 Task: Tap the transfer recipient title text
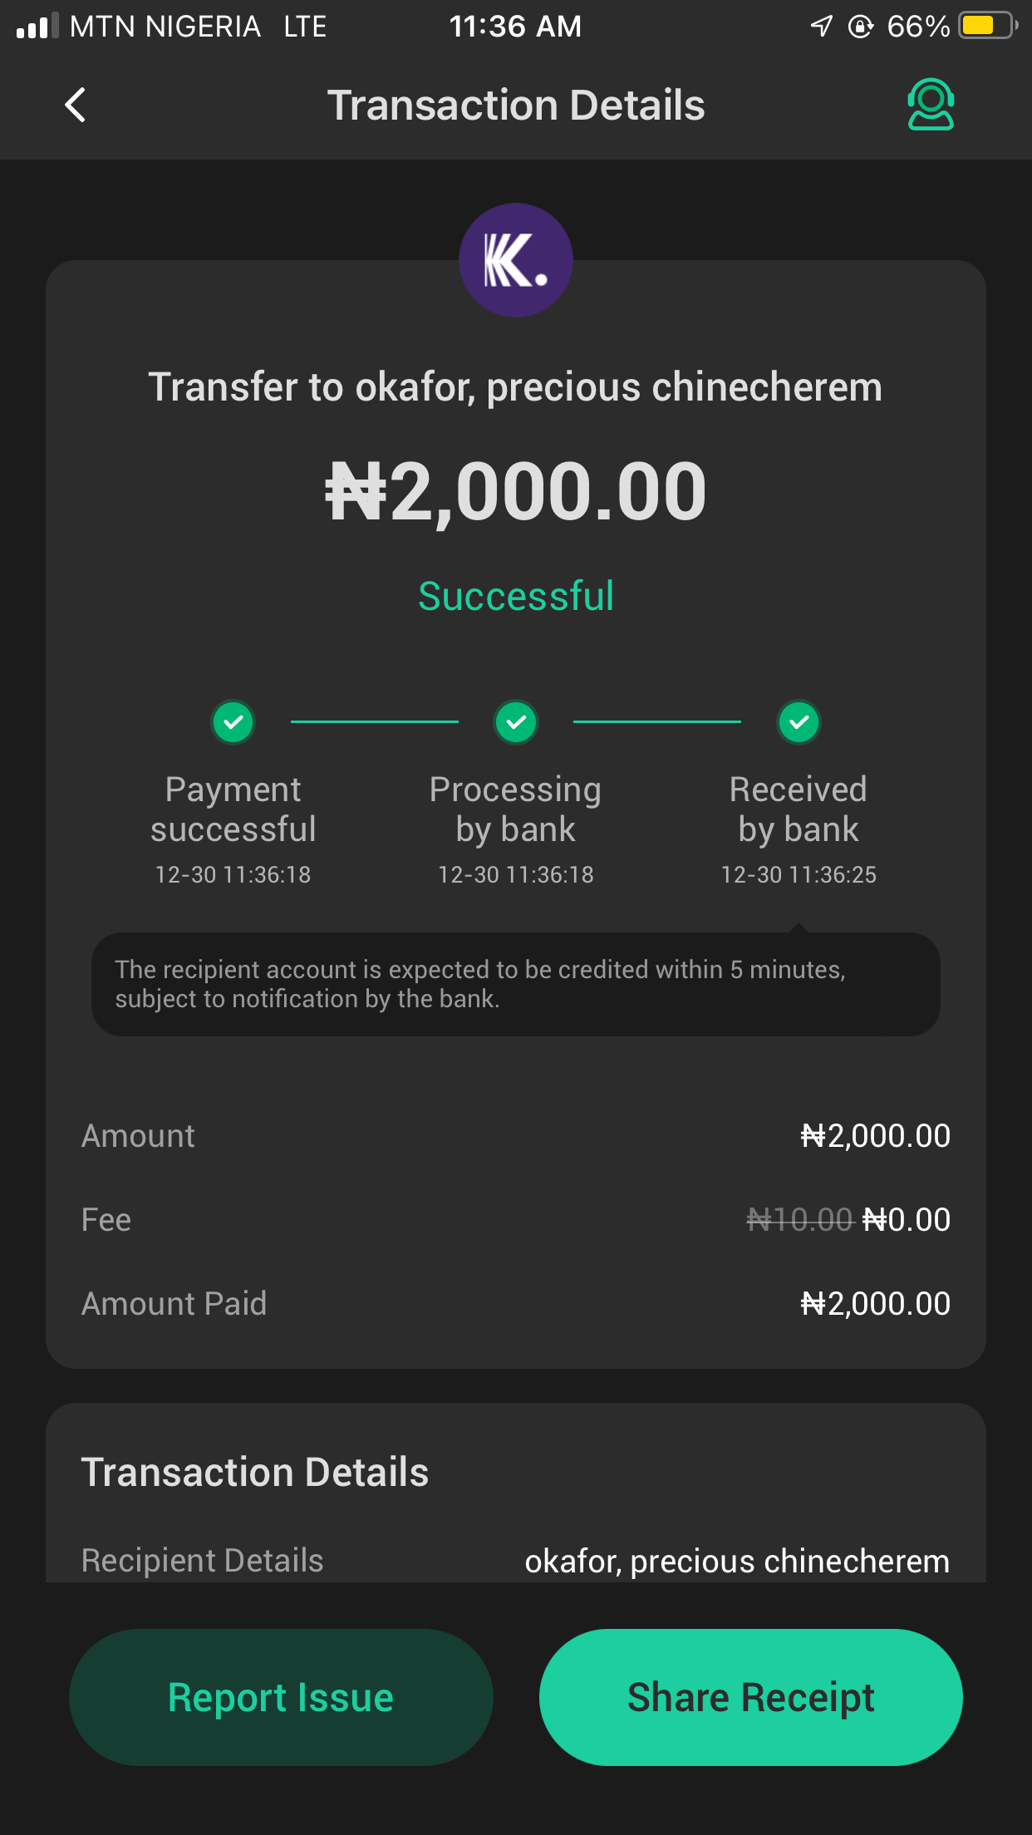(x=516, y=387)
